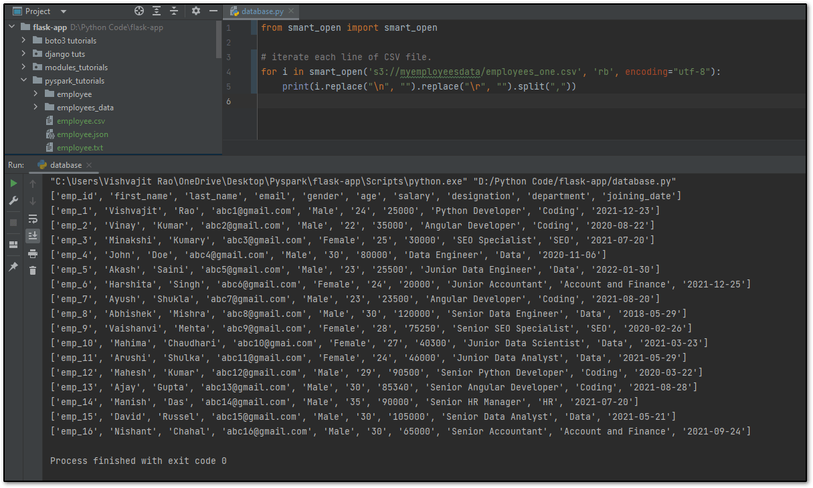Open the Project view dropdown

[63, 11]
